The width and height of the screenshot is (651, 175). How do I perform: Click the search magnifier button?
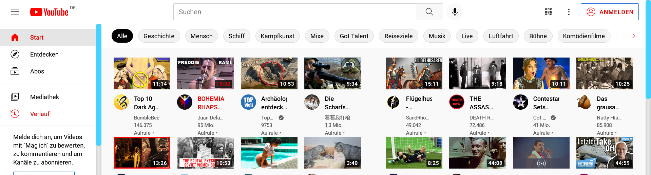coord(429,12)
